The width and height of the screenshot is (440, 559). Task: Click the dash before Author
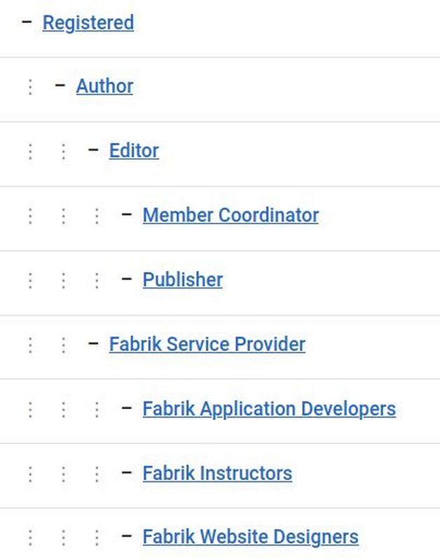(x=60, y=85)
